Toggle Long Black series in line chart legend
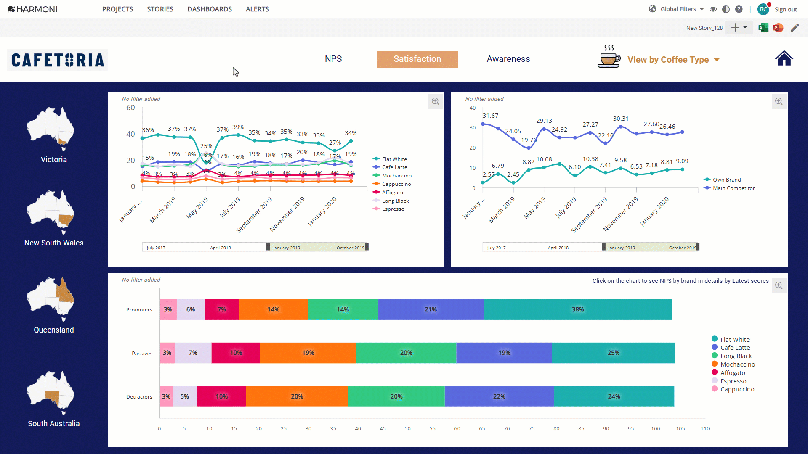 click(391, 201)
